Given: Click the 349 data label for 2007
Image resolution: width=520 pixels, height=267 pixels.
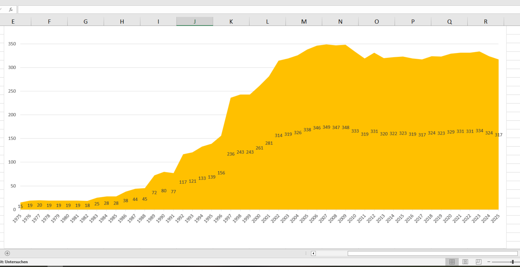Looking at the screenshot, I should click(x=326, y=127).
